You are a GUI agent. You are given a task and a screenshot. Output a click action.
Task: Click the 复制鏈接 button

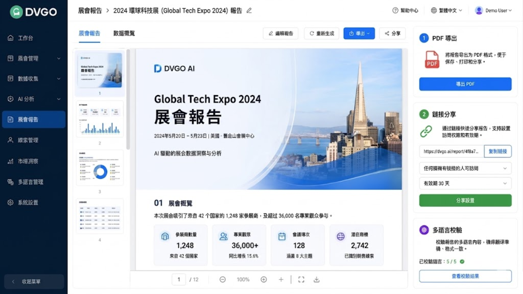(498, 152)
